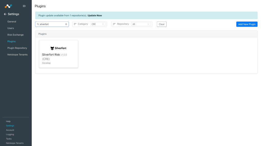Click the Plugins page title

pyautogui.click(x=40, y=6)
